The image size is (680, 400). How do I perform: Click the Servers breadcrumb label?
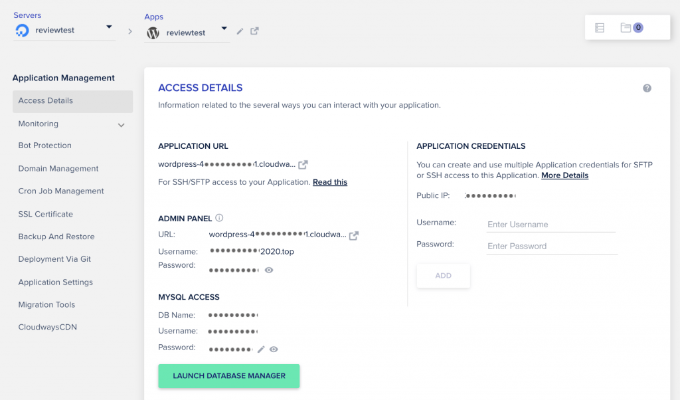[27, 15]
